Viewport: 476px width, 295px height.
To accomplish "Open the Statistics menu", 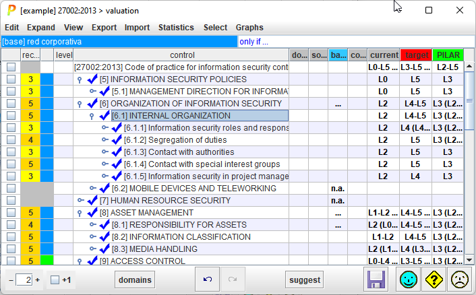I will [x=176, y=28].
